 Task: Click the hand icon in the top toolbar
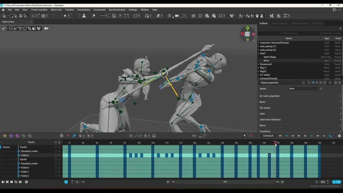tap(257, 16)
